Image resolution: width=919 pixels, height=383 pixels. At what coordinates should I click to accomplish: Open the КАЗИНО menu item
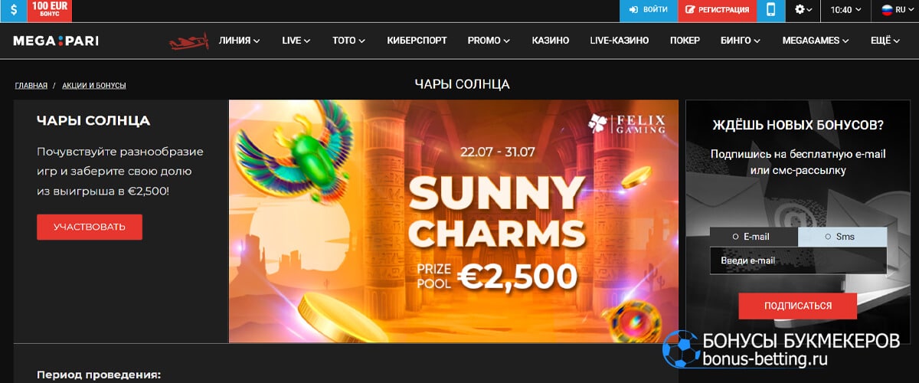click(x=550, y=41)
